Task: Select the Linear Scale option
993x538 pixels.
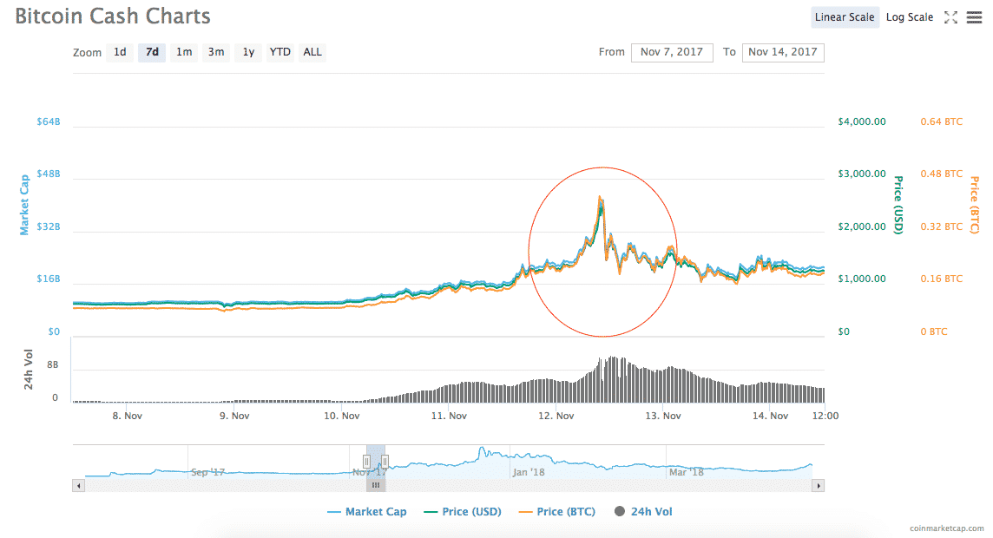Action: pos(845,17)
